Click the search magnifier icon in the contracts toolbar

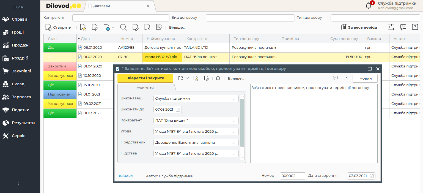[x=123, y=27]
